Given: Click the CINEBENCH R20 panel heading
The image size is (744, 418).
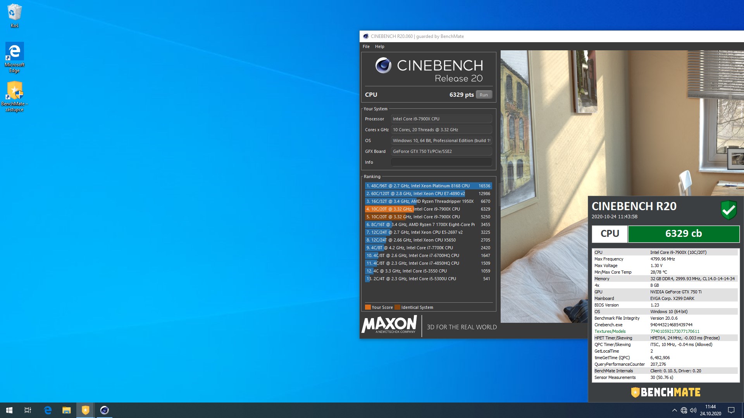Looking at the screenshot, I should 634,206.
